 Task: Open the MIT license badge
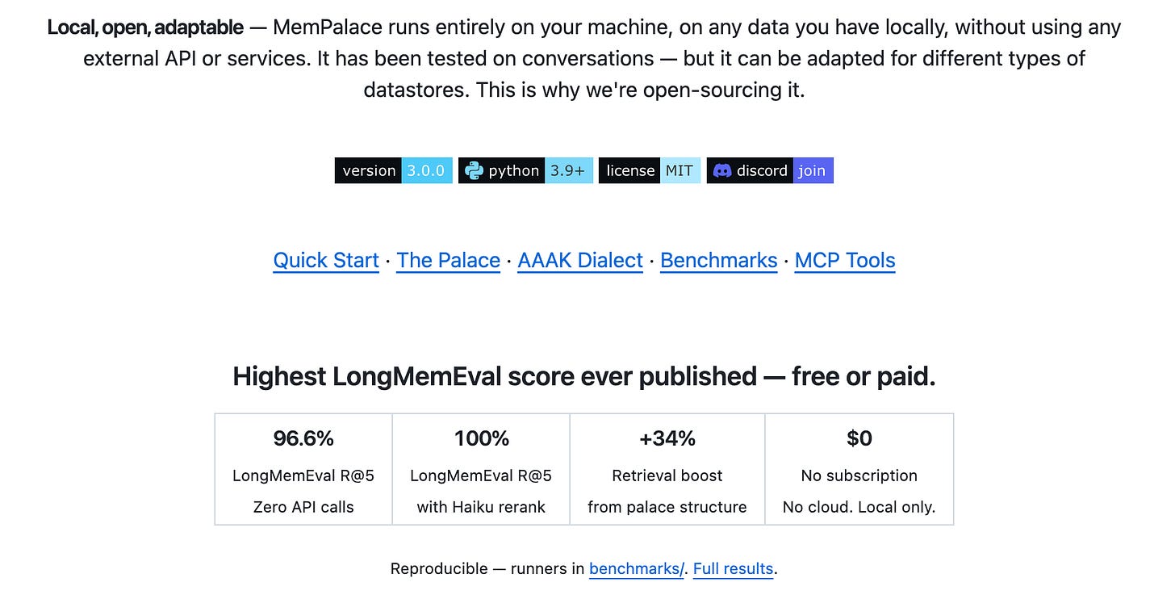pyautogui.click(x=650, y=170)
